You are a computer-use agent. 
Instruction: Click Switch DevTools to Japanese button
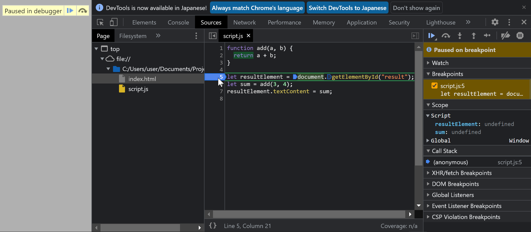(347, 8)
